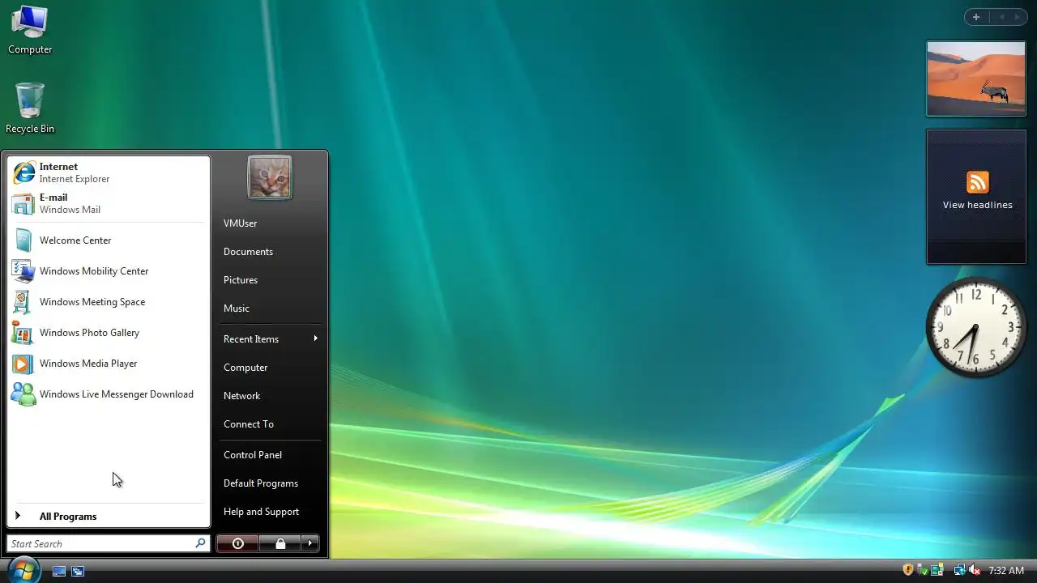This screenshot has width=1037, height=583.
Task: Open Windows Live Messenger Download
Action: pyautogui.click(x=108, y=394)
